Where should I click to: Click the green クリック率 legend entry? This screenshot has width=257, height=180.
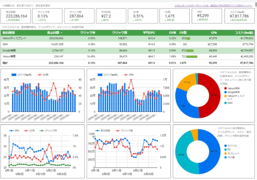coord(48,131)
